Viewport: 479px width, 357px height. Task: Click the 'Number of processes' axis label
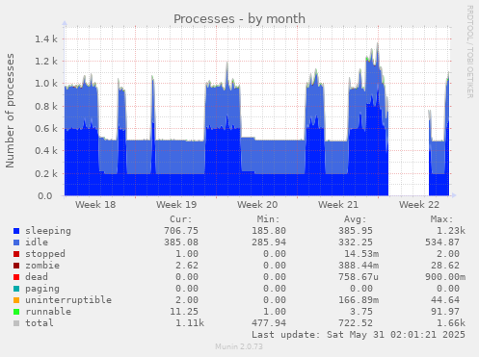10,111
